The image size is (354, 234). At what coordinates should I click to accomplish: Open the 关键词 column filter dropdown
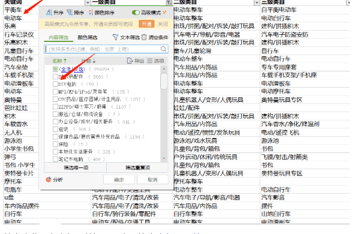click(x=88, y=2)
